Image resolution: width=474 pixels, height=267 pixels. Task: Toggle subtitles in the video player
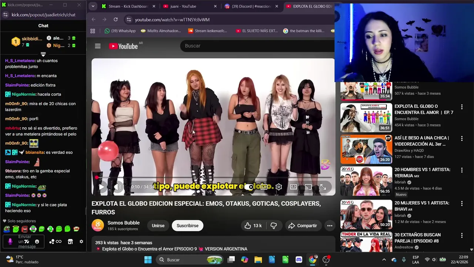click(264, 187)
